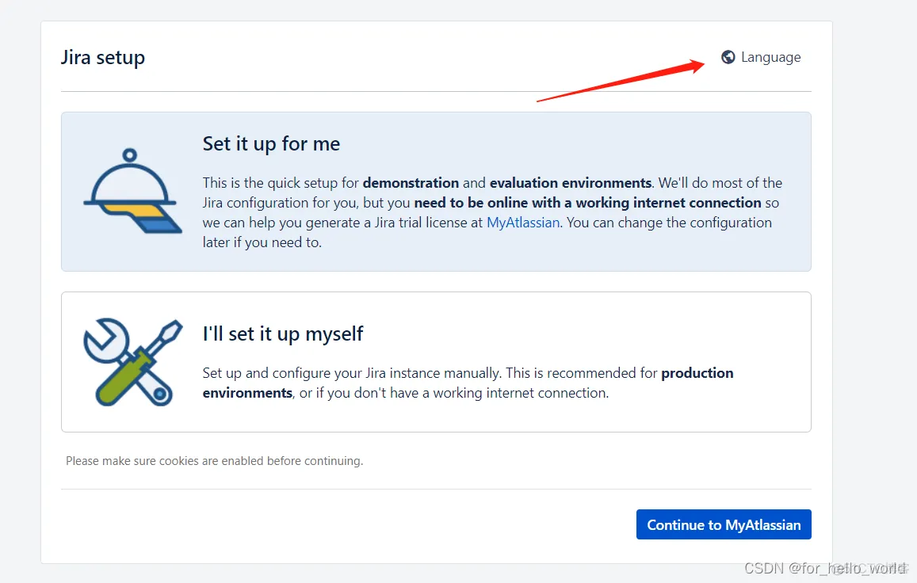Select the 'Set it up for me' heading
The image size is (917, 583).
(x=271, y=144)
